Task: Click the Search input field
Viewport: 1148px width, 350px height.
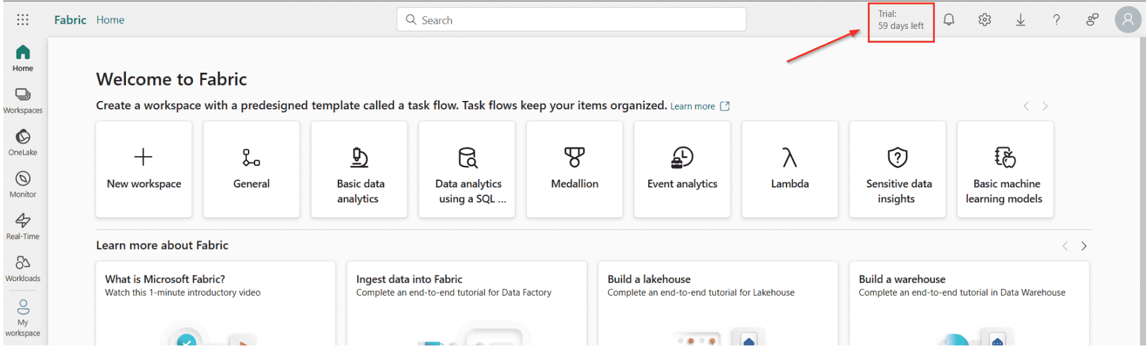Action: tap(571, 20)
